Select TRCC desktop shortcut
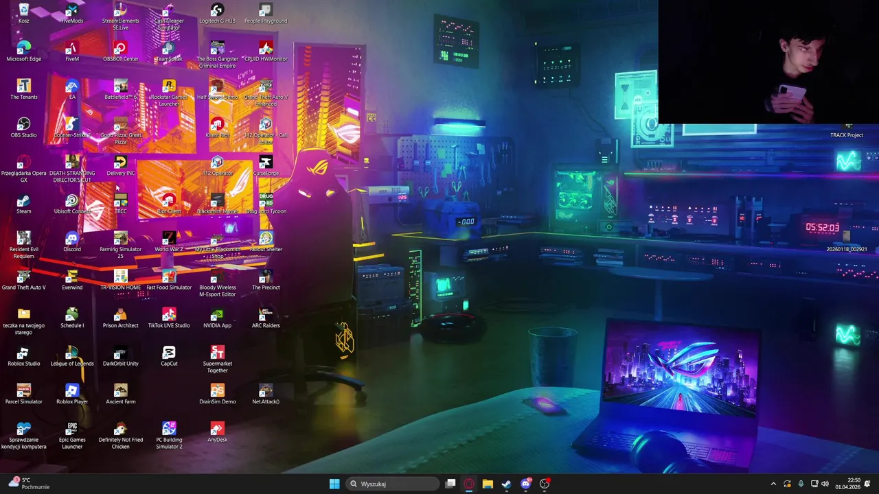Image resolution: width=879 pixels, height=494 pixels. (121, 204)
